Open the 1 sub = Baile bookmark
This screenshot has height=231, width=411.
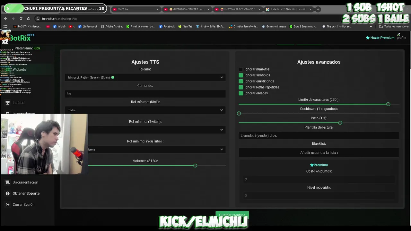[x=211, y=27]
